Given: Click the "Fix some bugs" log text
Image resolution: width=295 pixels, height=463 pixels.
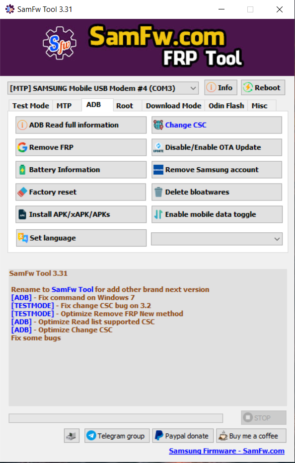Looking at the screenshot, I should (36, 338).
